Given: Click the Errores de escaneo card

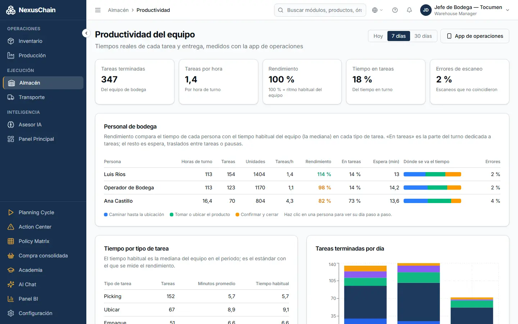Looking at the screenshot, I should tap(469, 82).
